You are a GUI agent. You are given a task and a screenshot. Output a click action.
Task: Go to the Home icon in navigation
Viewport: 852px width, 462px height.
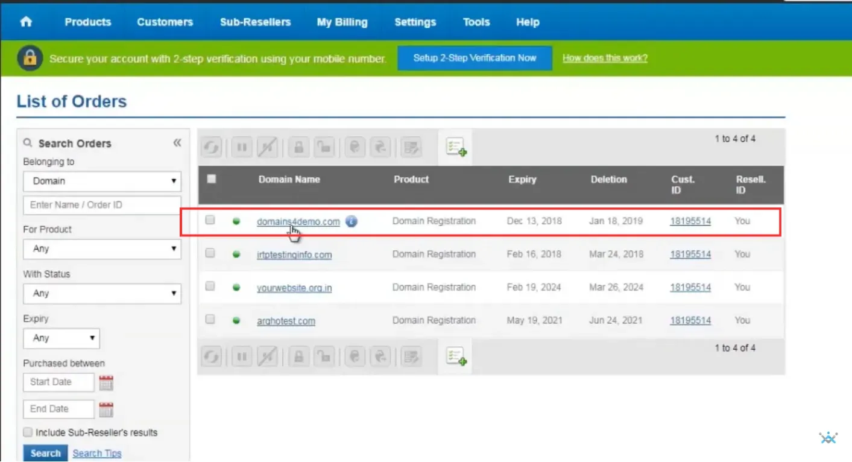(x=26, y=22)
